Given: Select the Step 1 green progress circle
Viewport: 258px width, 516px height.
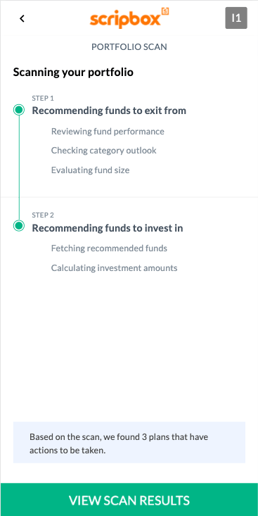Looking at the screenshot, I should coord(19,111).
